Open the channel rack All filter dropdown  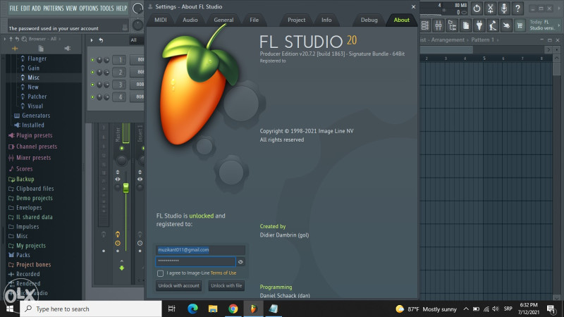[136, 40]
